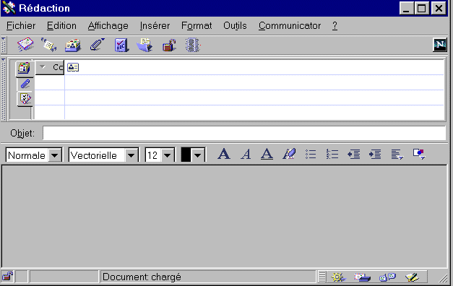Image resolution: width=453 pixels, height=286 pixels.
Task: Run the ABC spell check icon
Action: point(121,45)
